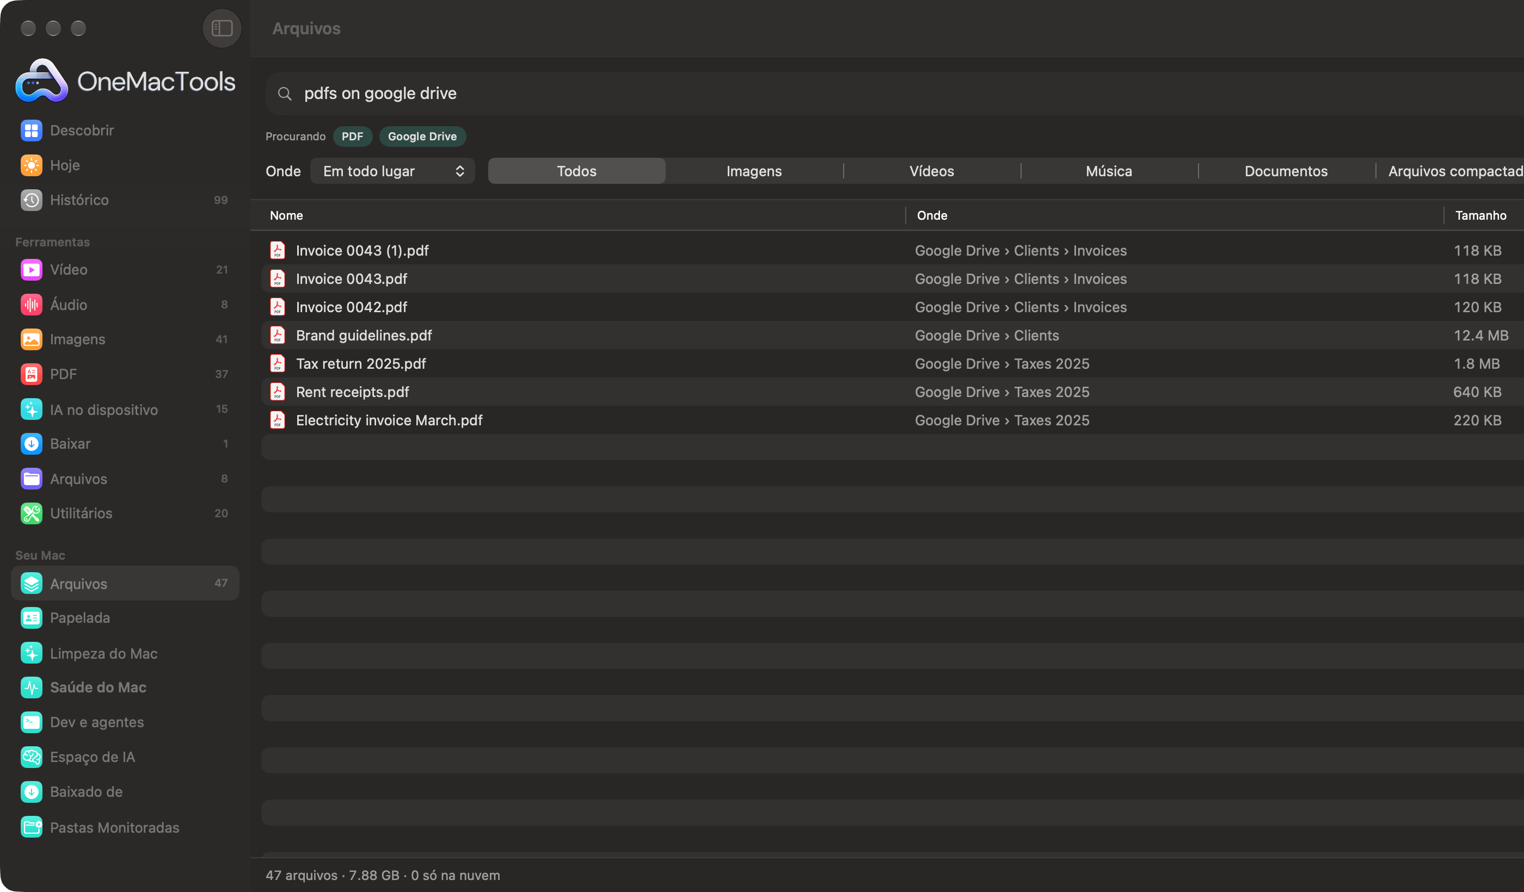The width and height of the screenshot is (1524, 892).
Task: Click the PDF search tag
Action: [353, 137]
